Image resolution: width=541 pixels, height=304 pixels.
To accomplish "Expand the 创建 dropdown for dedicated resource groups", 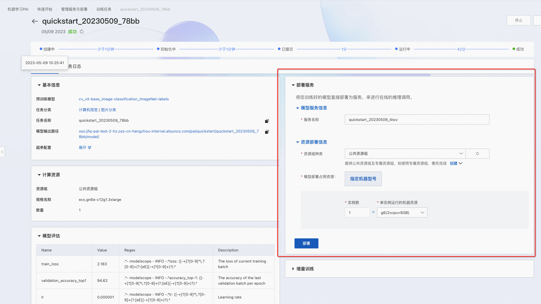I will (x=456, y=163).
